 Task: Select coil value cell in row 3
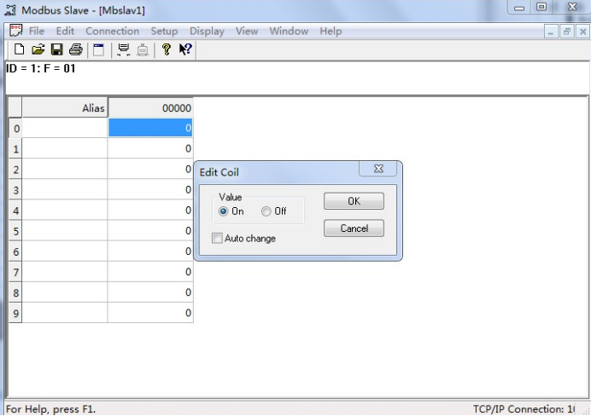coord(150,189)
